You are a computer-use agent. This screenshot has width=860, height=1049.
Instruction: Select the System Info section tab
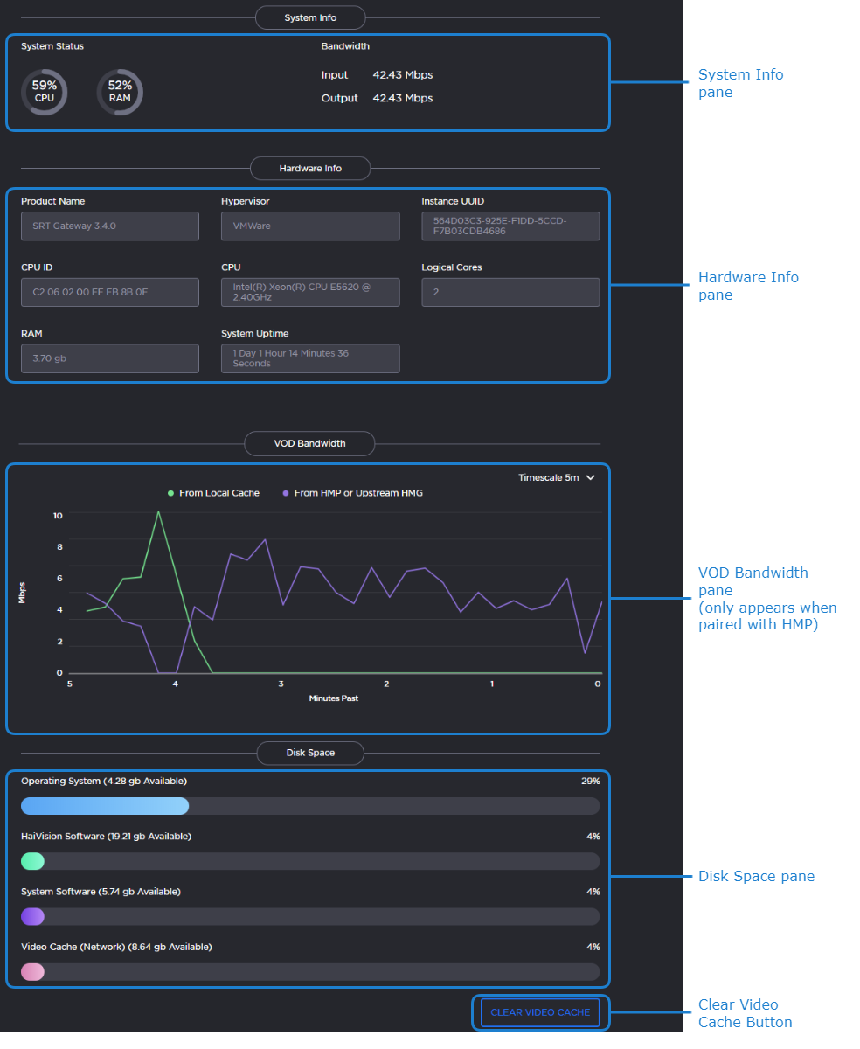(309, 17)
